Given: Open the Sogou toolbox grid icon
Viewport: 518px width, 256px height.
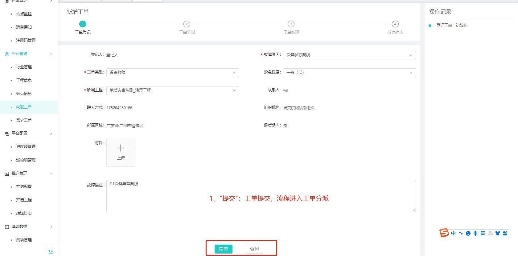Looking at the screenshot, I should [505, 234].
